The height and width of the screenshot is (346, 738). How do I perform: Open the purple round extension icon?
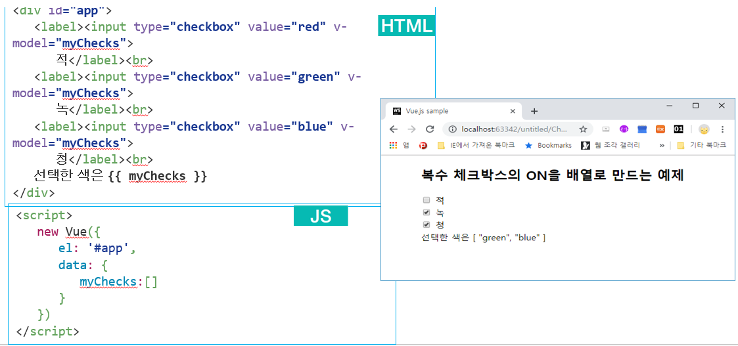click(624, 129)
